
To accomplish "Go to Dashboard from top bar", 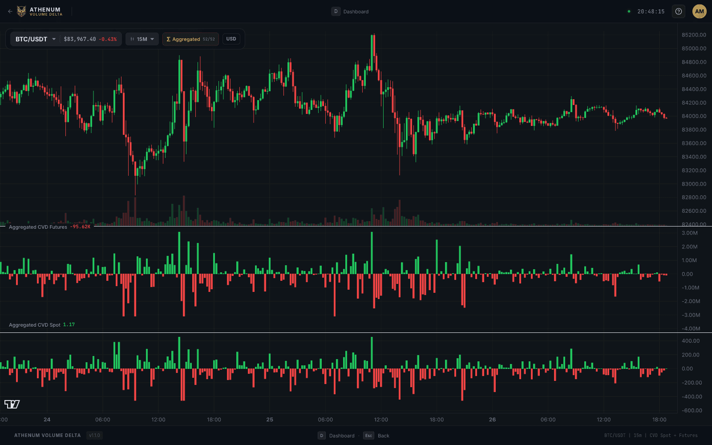I will coord(356,12).
